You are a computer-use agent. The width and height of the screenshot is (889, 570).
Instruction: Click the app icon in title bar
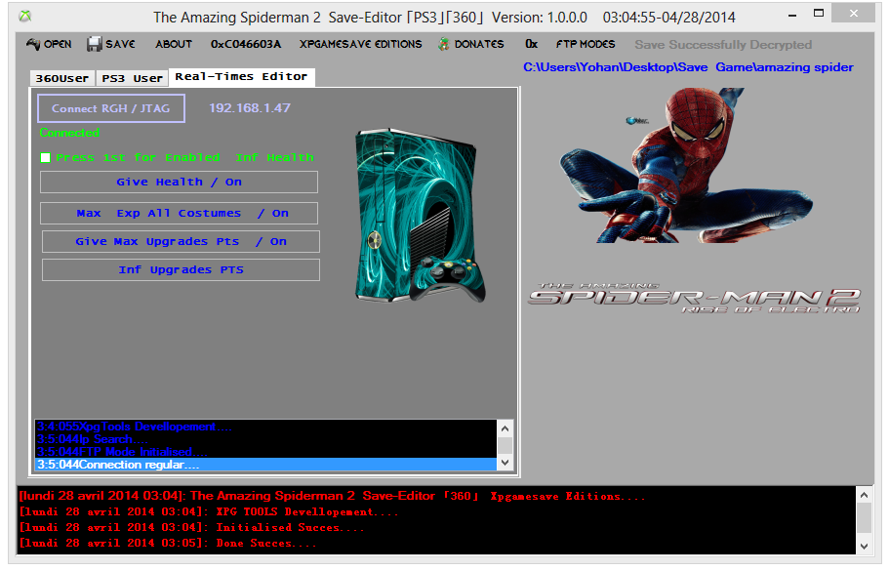24,17
